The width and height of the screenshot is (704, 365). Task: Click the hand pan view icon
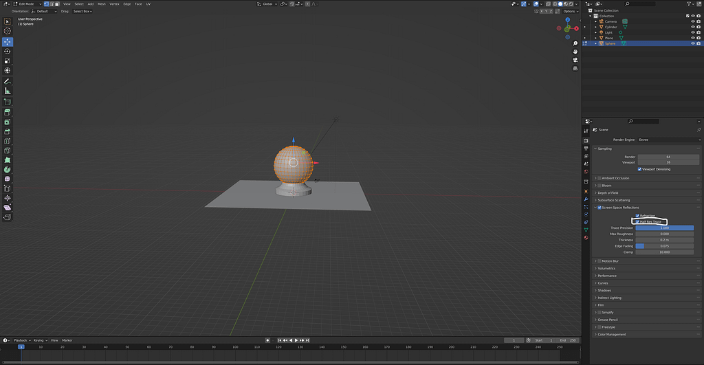(x=575, y=52)
